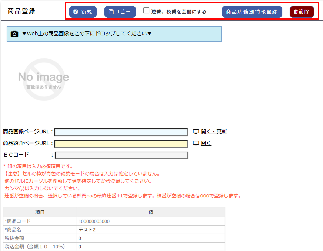Focus the 商品画像ページURL input field
Viewport: 323px width, 251px height.
121,132
